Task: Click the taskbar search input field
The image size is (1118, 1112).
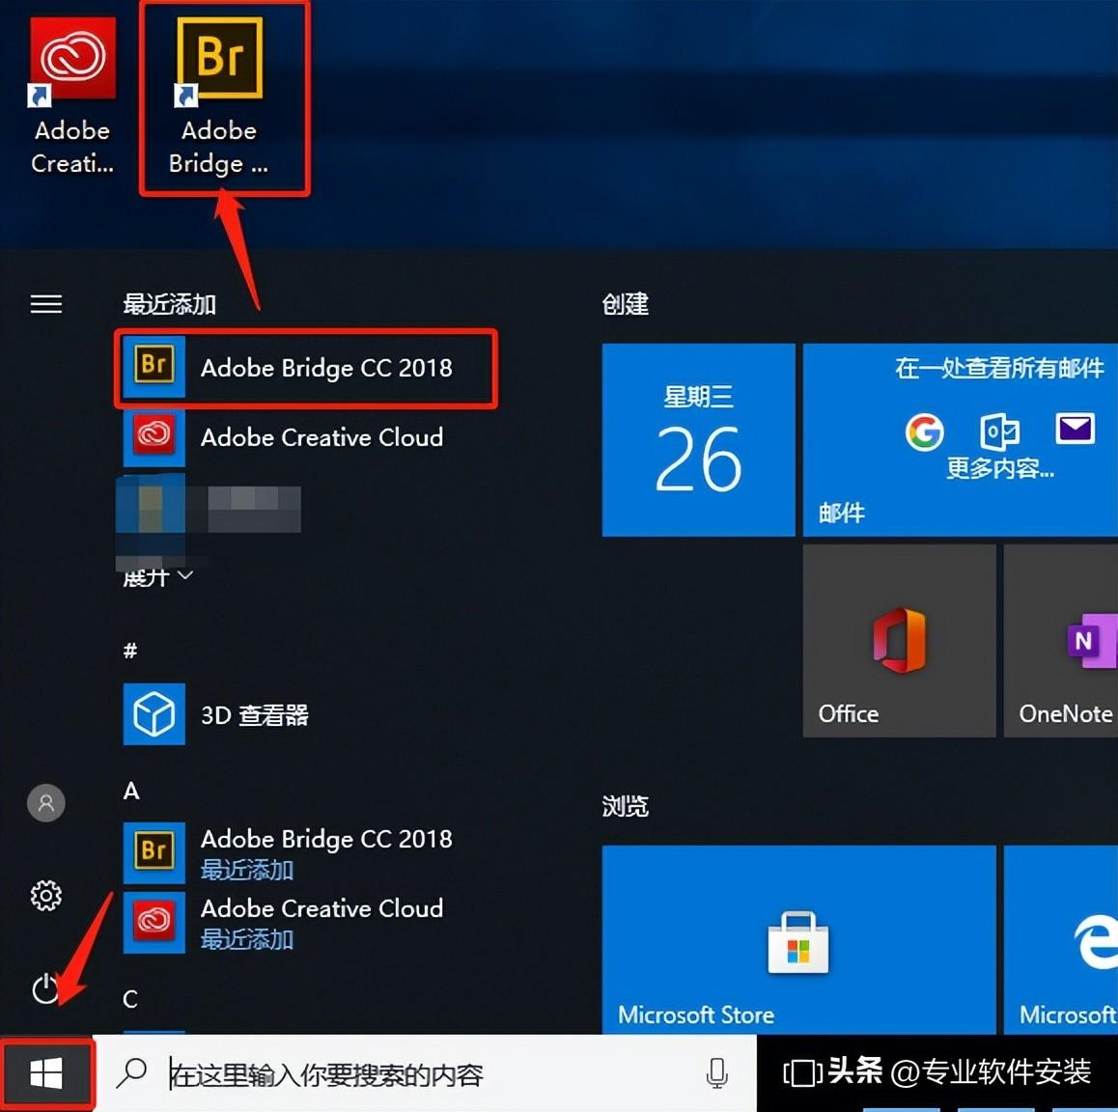Action: point(424,1073)
